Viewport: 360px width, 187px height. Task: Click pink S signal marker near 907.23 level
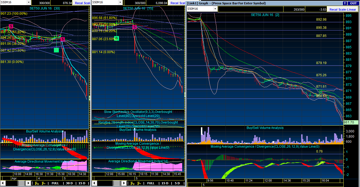coord(11,26)
